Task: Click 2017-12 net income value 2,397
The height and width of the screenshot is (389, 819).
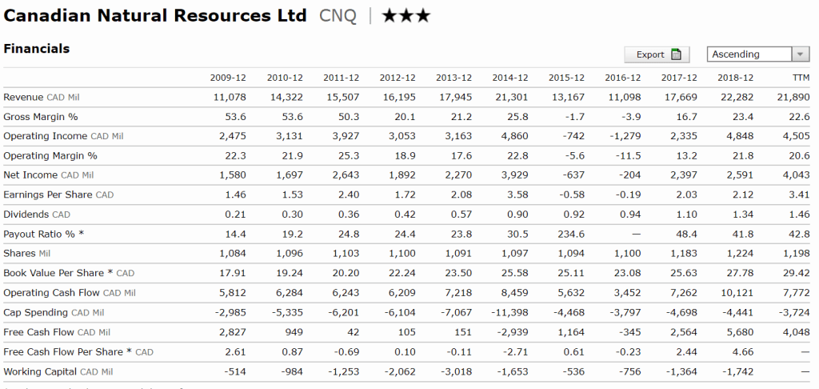Action: (683, 175)
